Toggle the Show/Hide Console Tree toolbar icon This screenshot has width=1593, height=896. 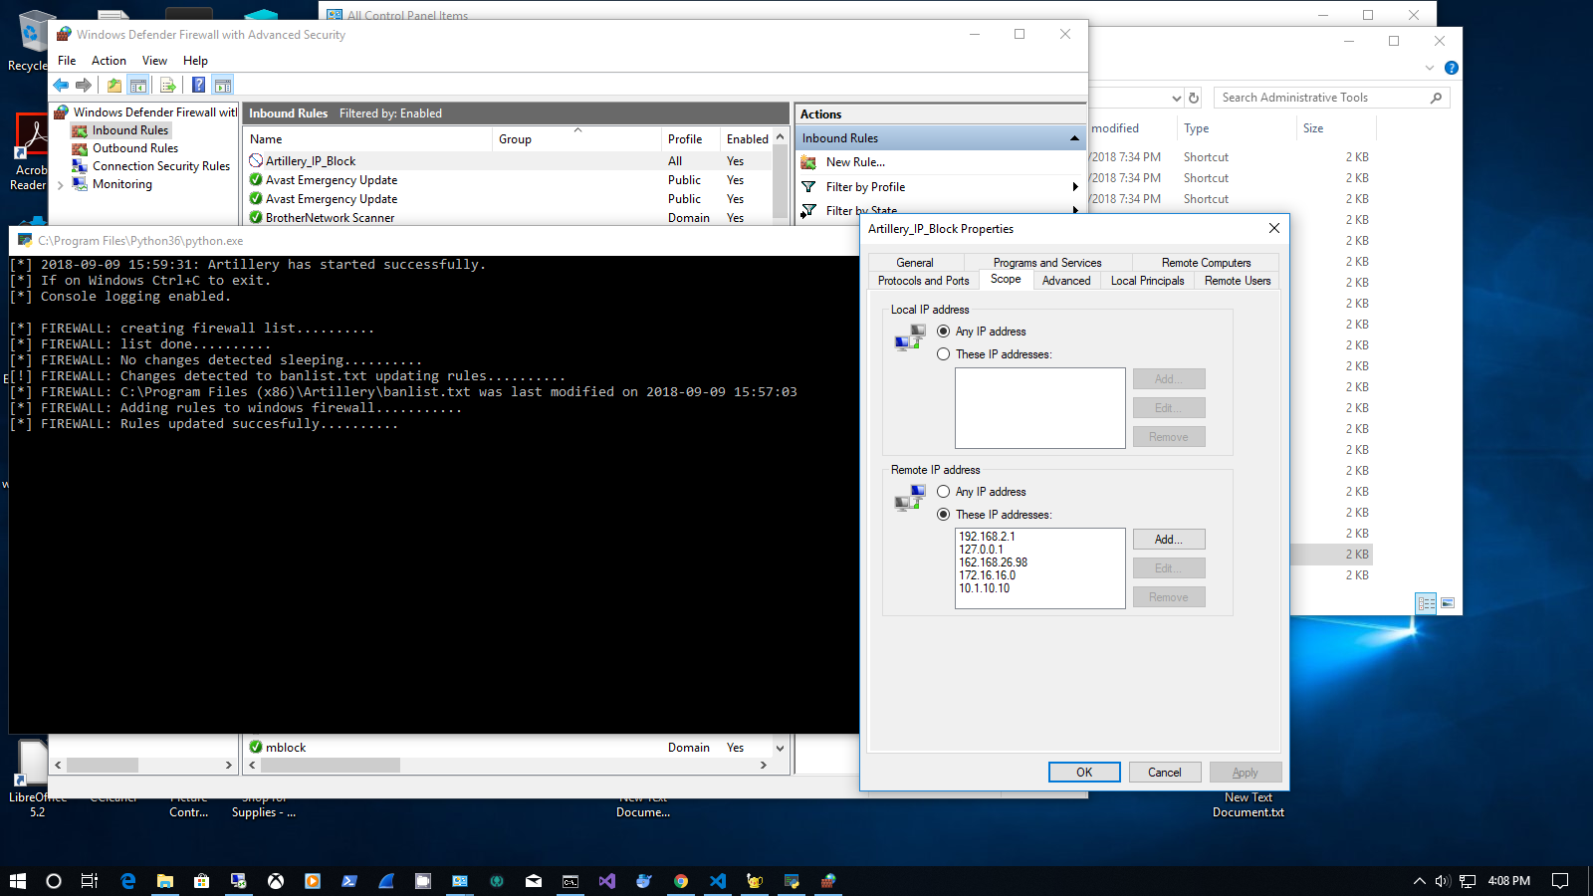pyautogui.click(x=137, y=85)
